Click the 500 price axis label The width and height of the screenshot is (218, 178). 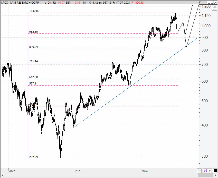(205, 101)
